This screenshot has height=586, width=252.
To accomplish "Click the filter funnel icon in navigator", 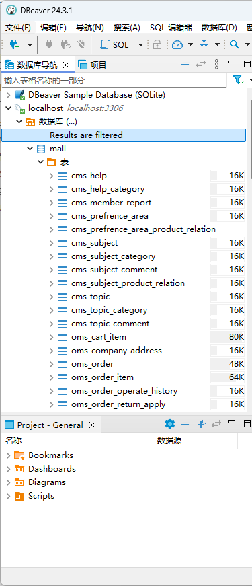I will click(238, 80).
